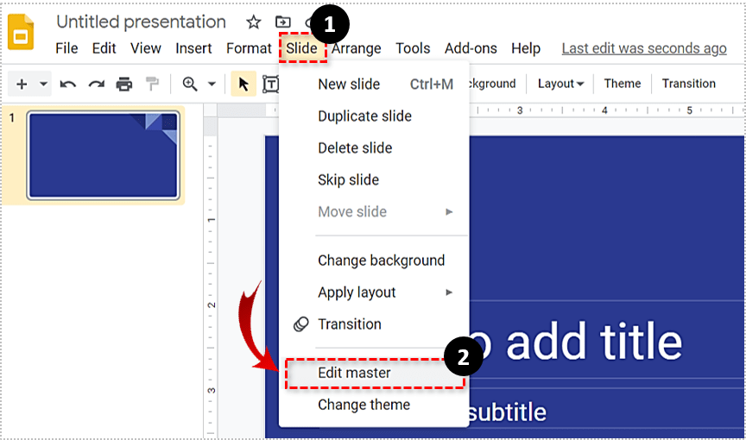This screenshot has height=440, width=746.
Task: Select Edit master from Slide menu
Action: [354, 373]
